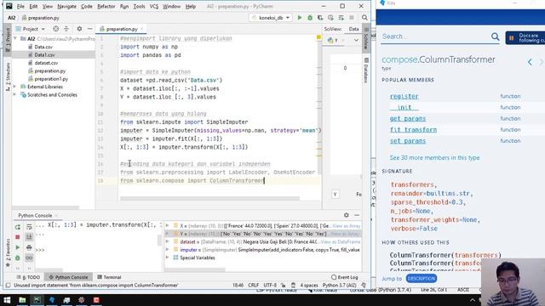
Task: Expand the imputer variable
Action: point(168,250)
